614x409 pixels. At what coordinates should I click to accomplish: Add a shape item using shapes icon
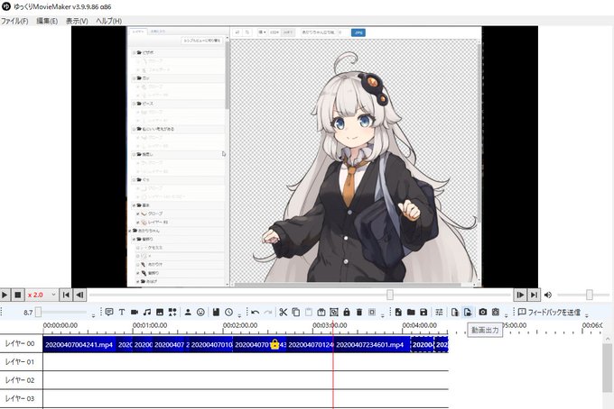172,312
